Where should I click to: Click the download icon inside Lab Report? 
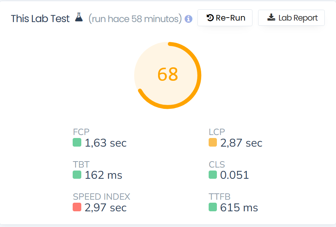click(271, 17)
